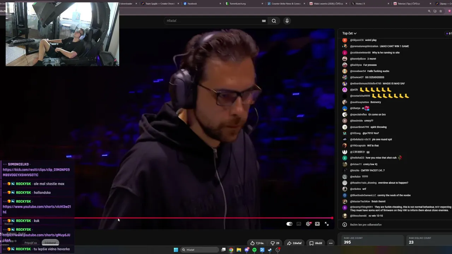Open Task View from the taskbar
This screenshot has width=452, height=254.
[x=224, y=250]
